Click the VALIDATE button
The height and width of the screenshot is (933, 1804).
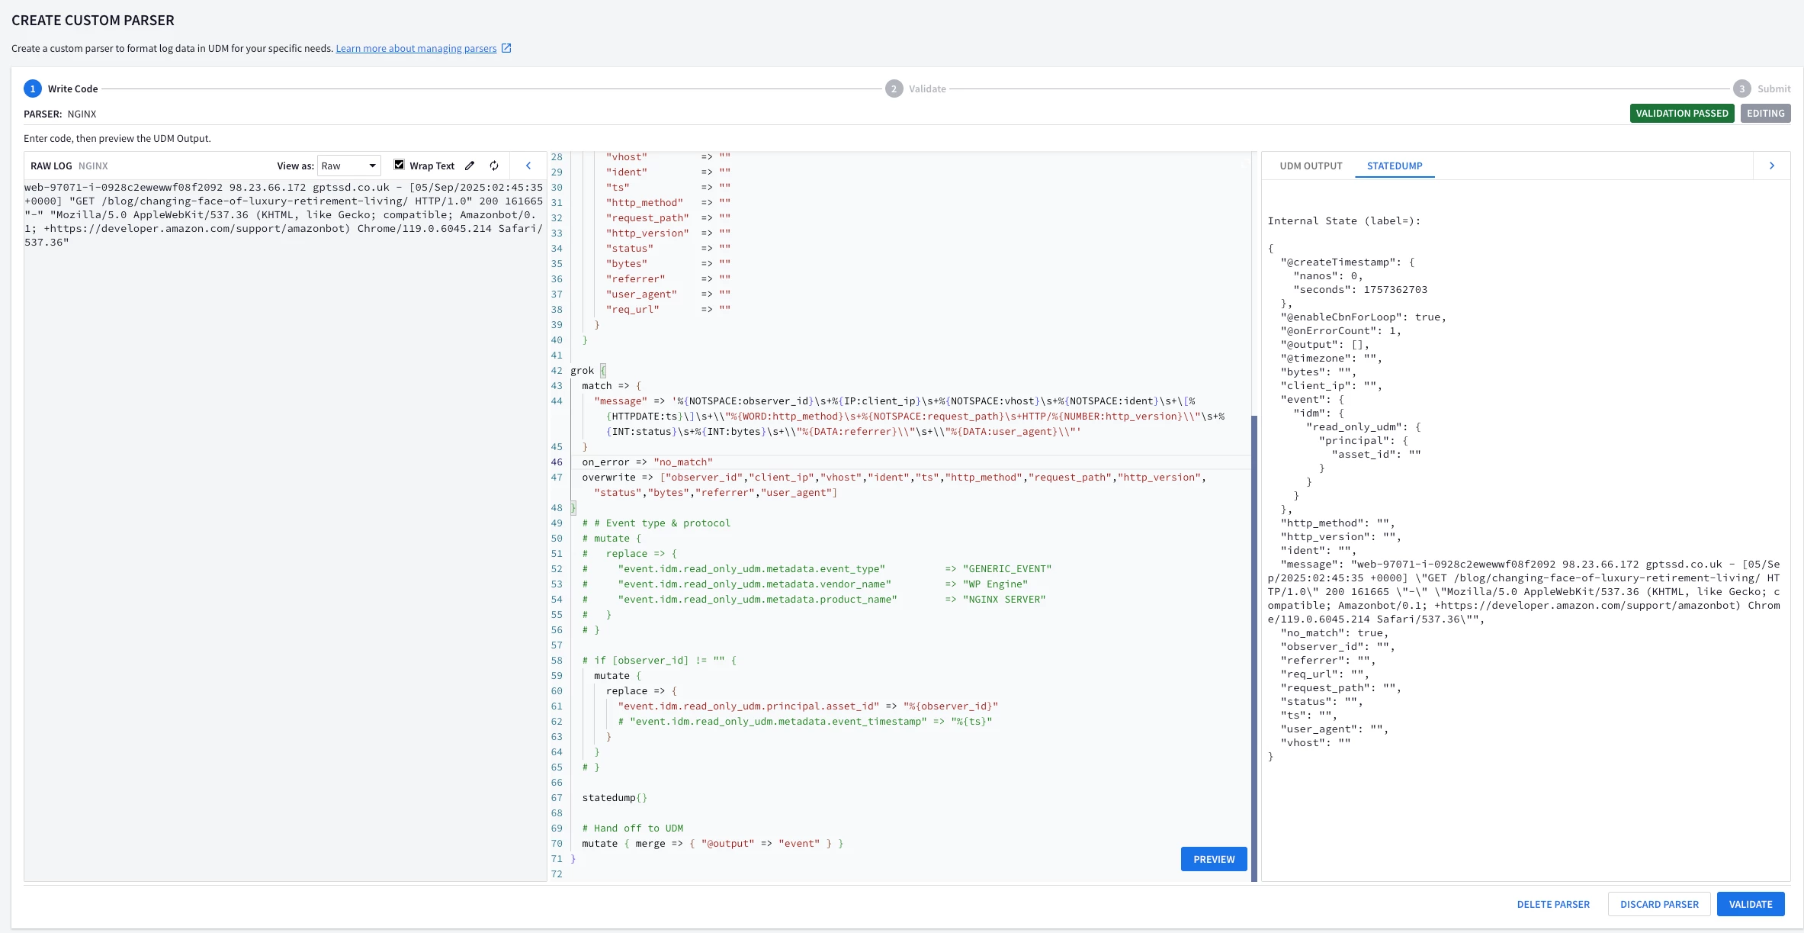[1751, 904]
